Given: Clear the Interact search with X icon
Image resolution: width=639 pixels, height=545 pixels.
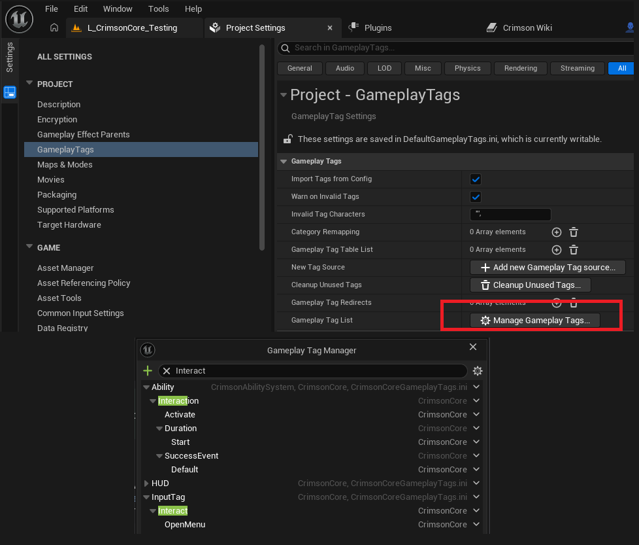Looking at the screenshot, I should pyautogui.click(x=166, y=371).
